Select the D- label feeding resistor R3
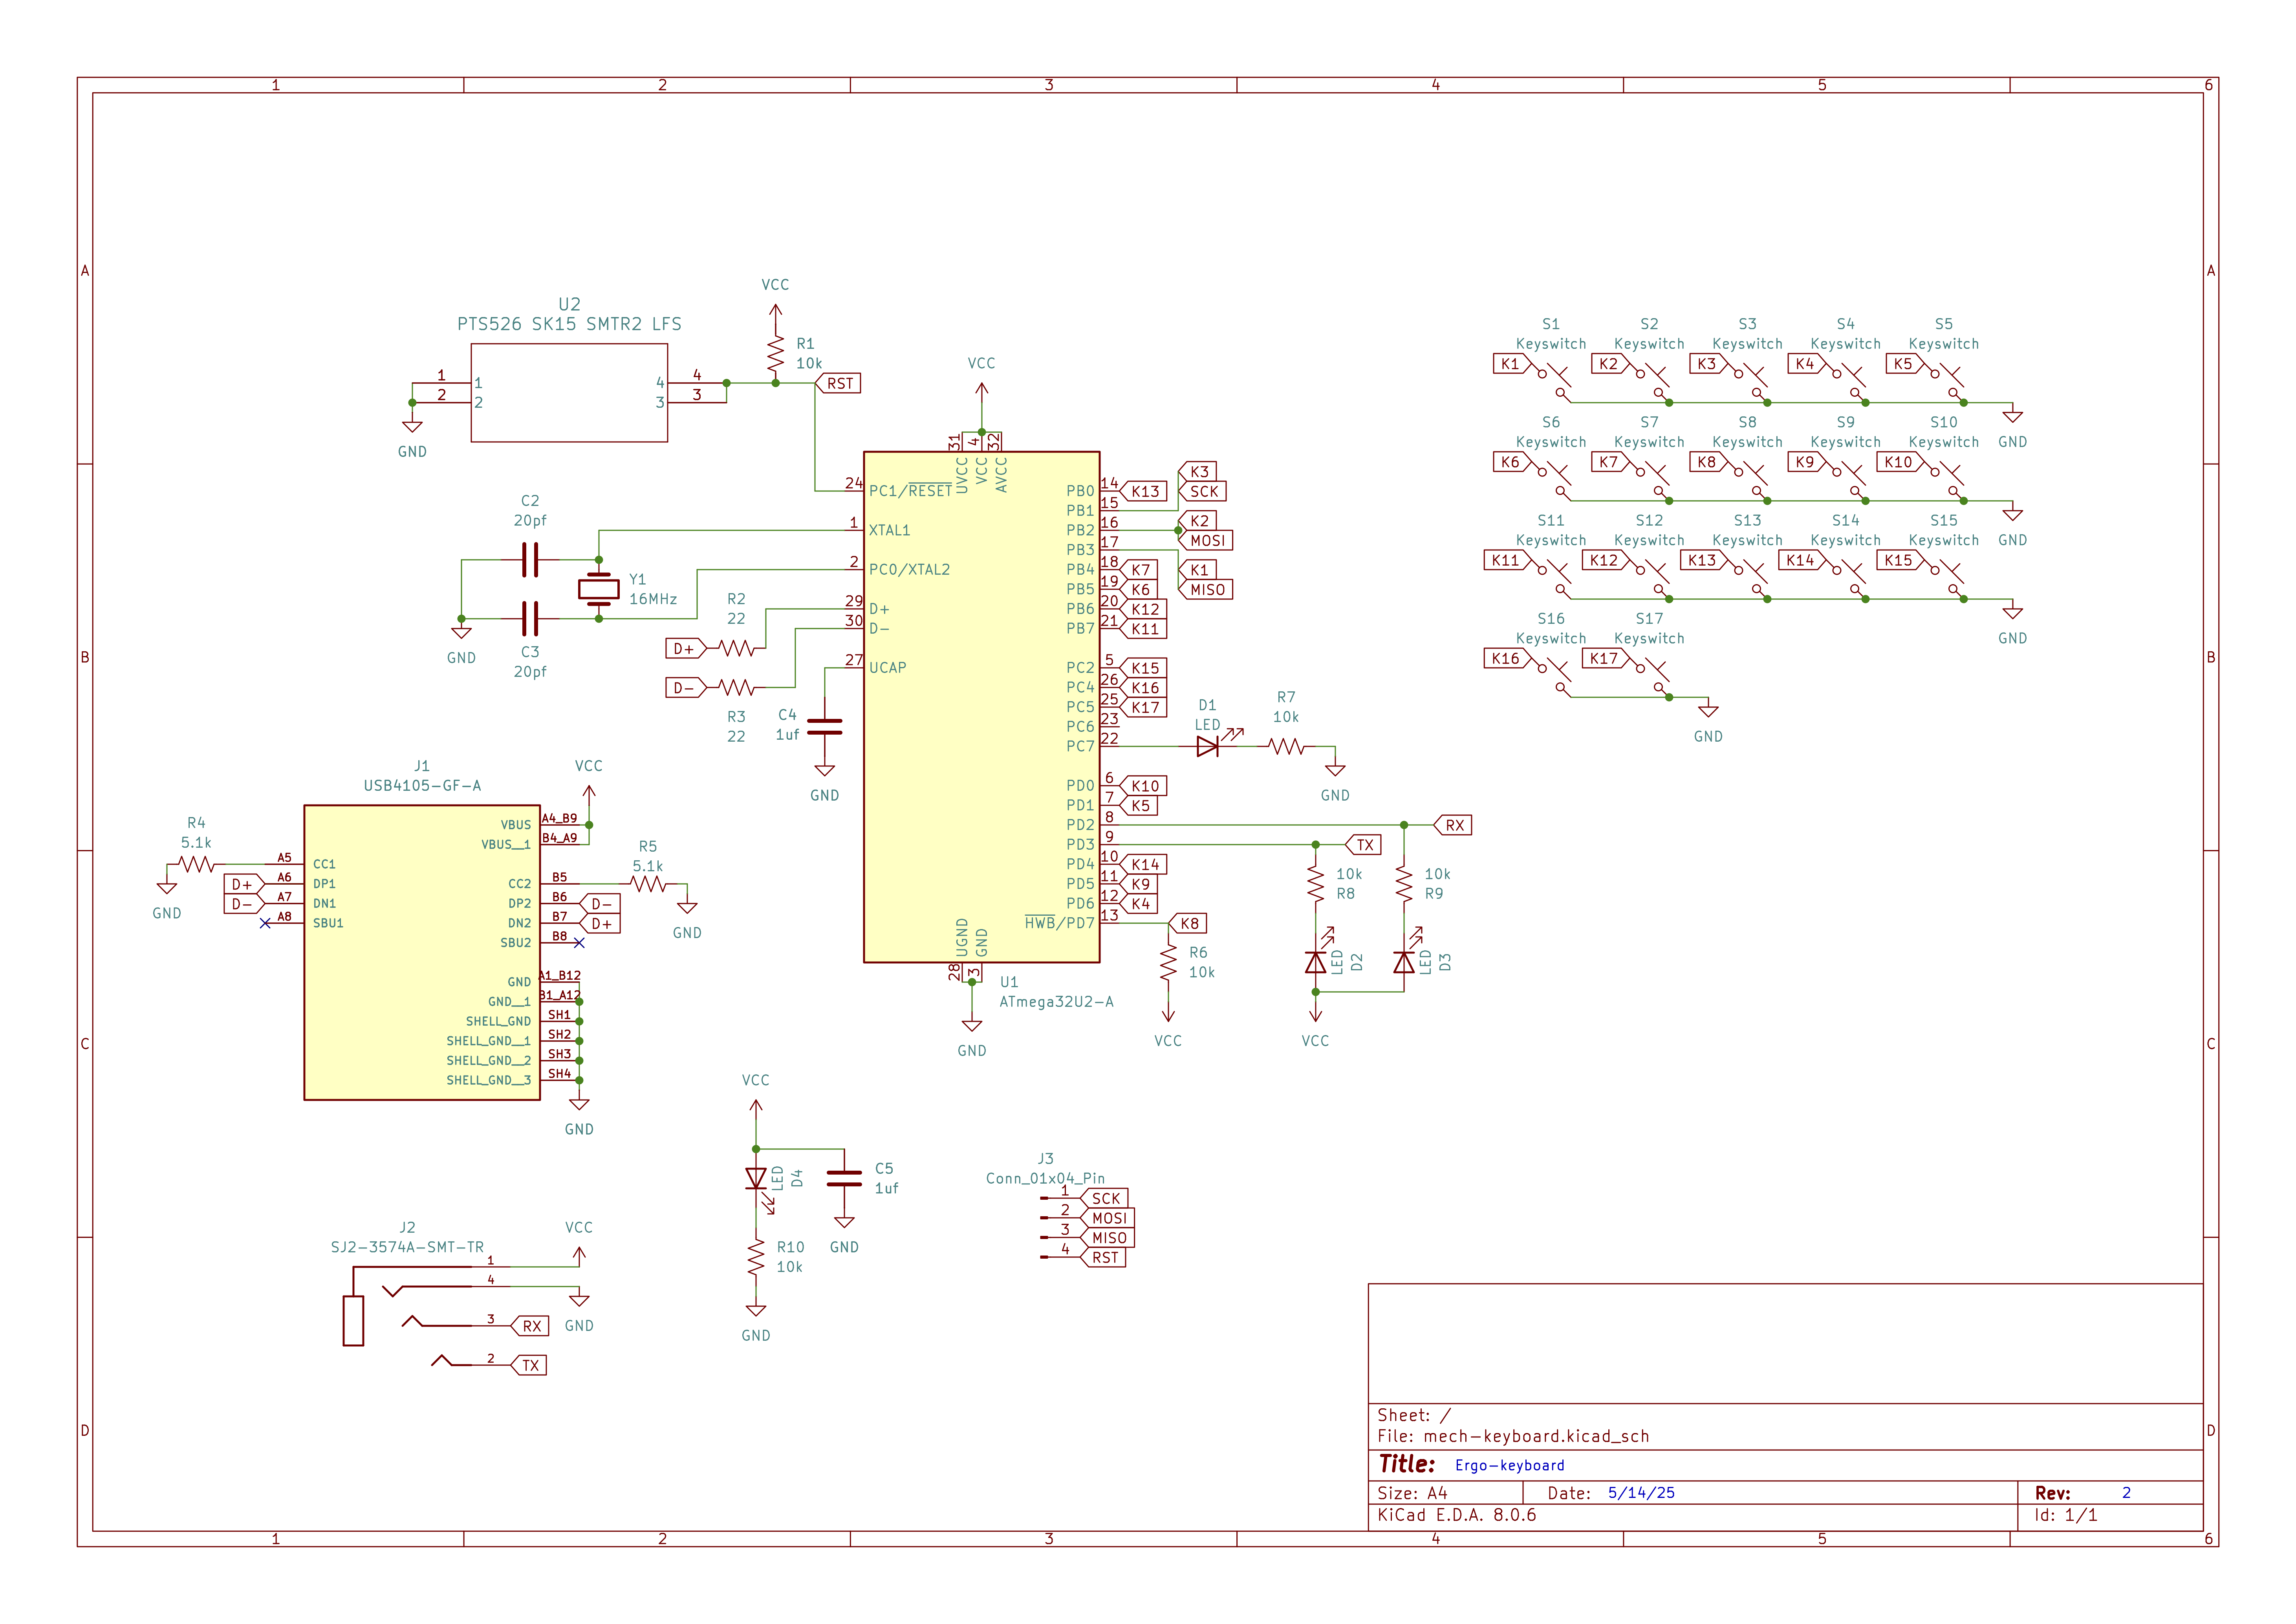 pos(686,688)
